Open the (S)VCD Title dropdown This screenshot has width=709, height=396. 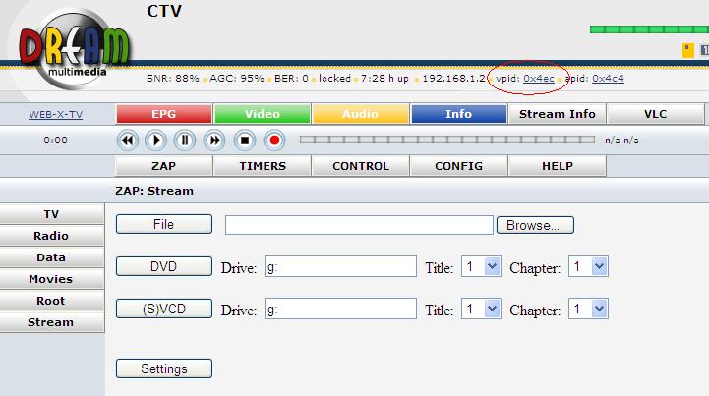[481, 309]
